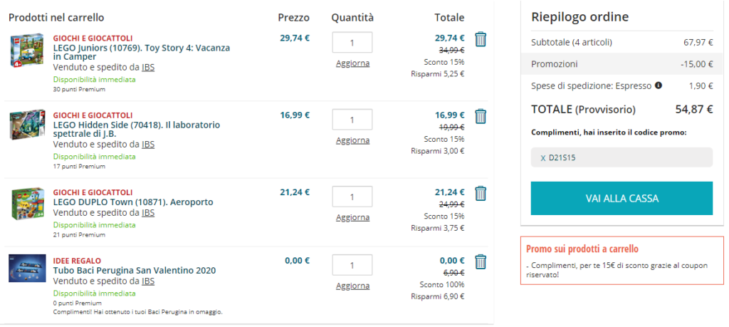The height and width of the screenshot is (327, 729).
Task: Select quantity box for LEGO DUPLO Town
Action: (352, 197)
